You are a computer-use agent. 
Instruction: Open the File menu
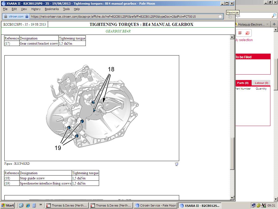pyautogui.click(x=5, y=9)
